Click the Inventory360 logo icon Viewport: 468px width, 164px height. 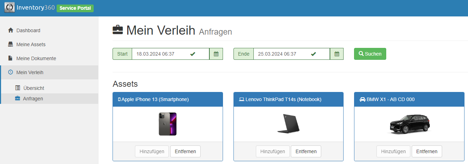pyautogui.click(x=9, y=8)
